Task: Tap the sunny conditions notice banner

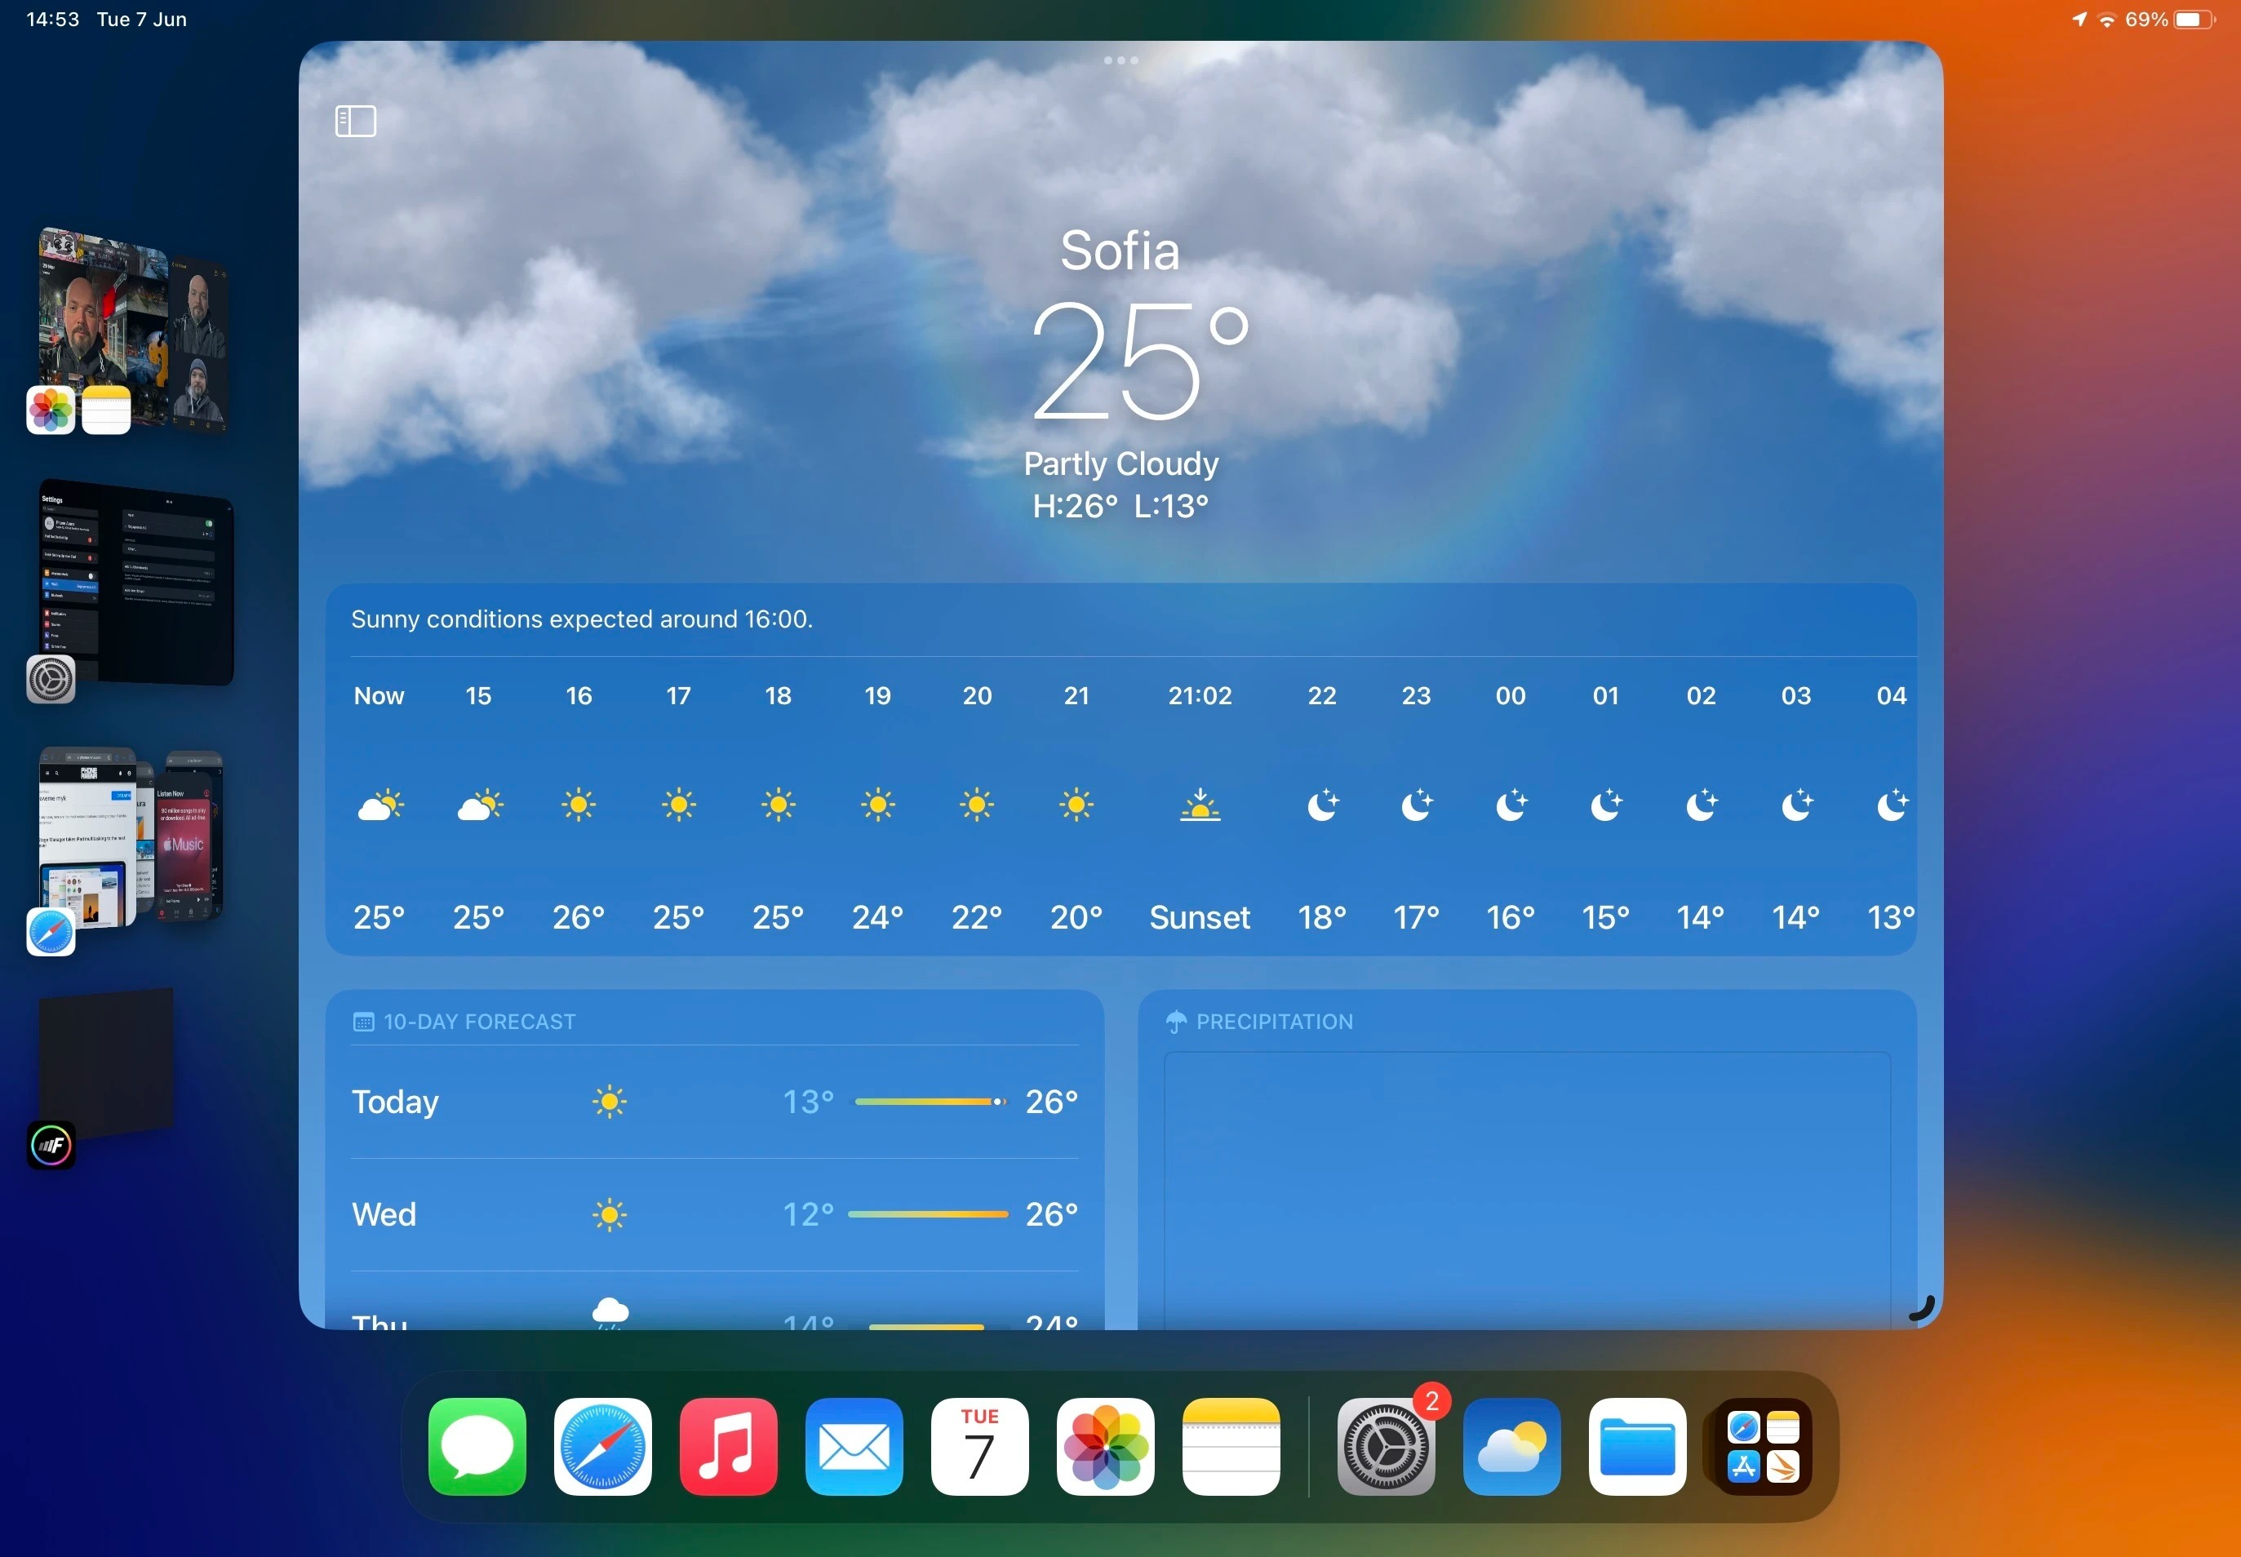Action: tap(582, 619)
